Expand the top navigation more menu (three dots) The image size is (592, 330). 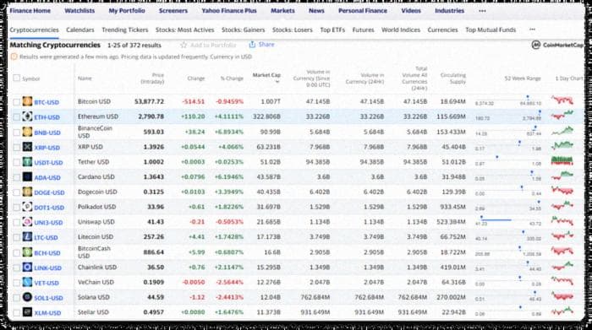click(482, 11)
